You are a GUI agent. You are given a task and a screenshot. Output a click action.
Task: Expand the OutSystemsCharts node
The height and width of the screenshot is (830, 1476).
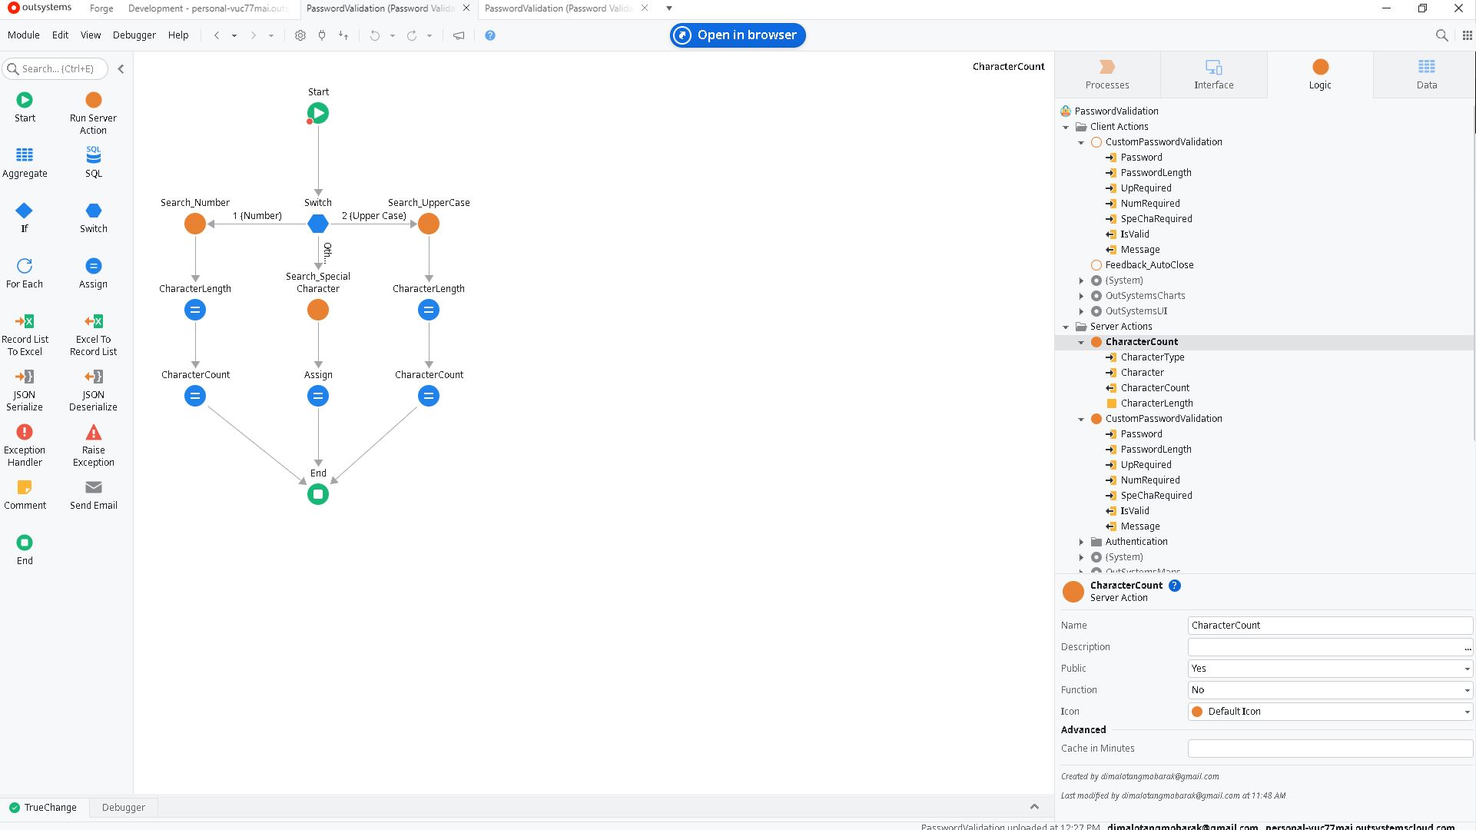pos(1081,296)
